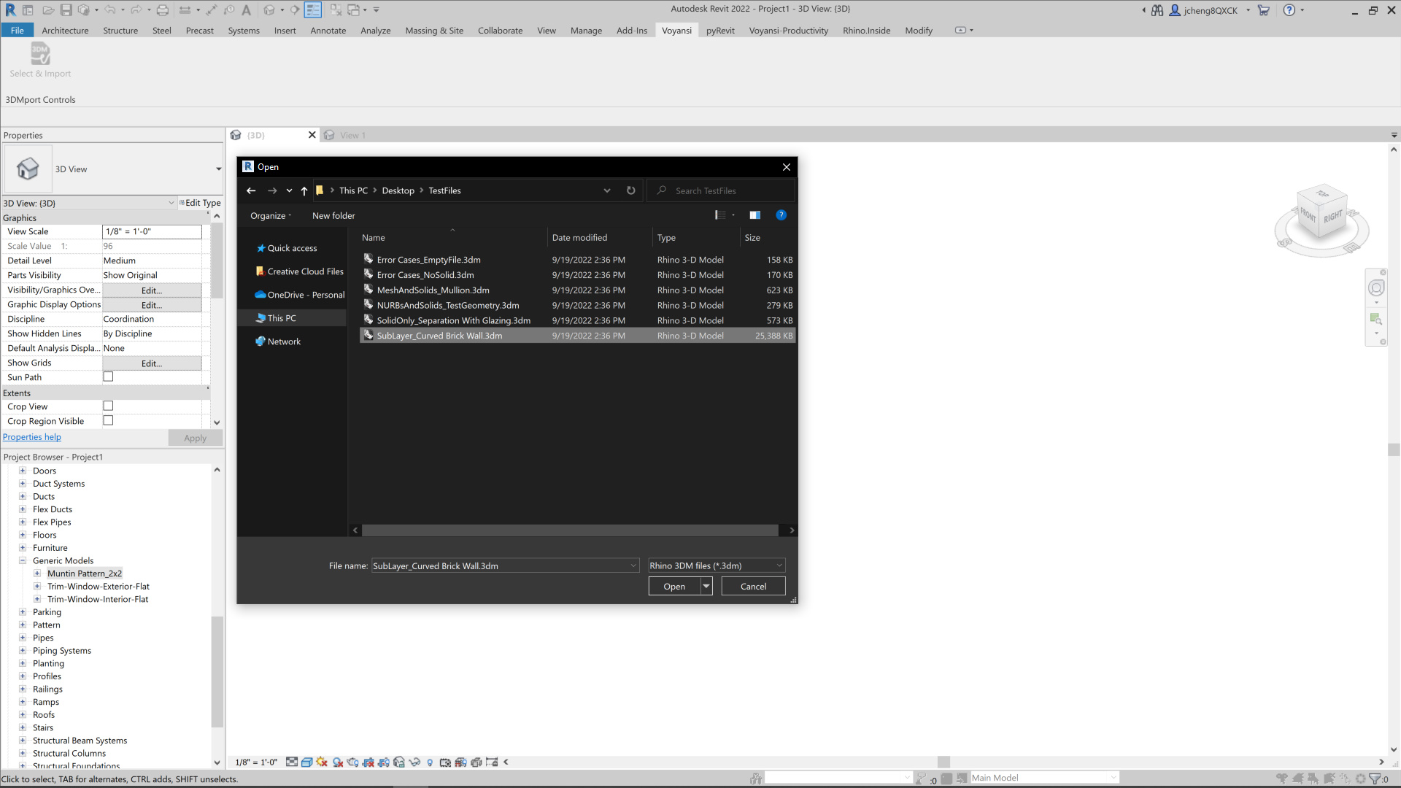Toggle Sun Path icon in view control bar
Viewport: 1401px width, 788px height.
pos(322,762)
